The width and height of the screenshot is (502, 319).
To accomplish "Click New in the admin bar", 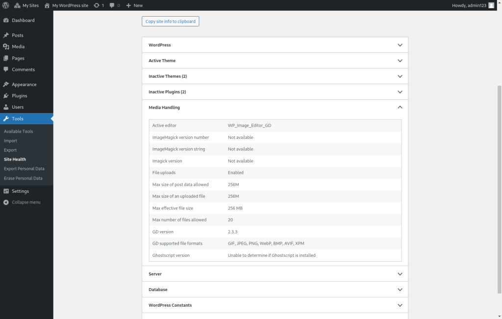I will click(138, 5).
